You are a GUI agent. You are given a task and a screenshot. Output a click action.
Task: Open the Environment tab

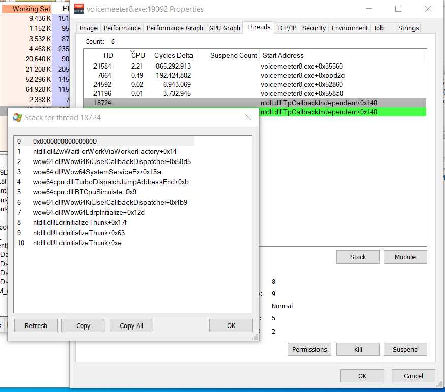click(x=349, y=28)
